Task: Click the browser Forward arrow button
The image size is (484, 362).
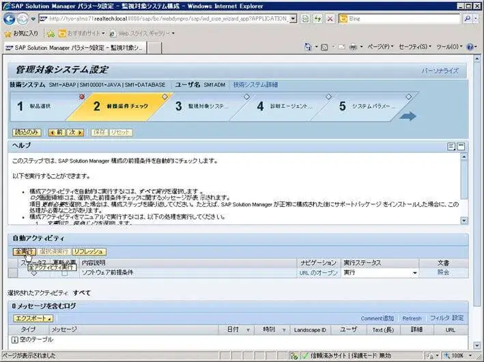Action: pos(23,19)
